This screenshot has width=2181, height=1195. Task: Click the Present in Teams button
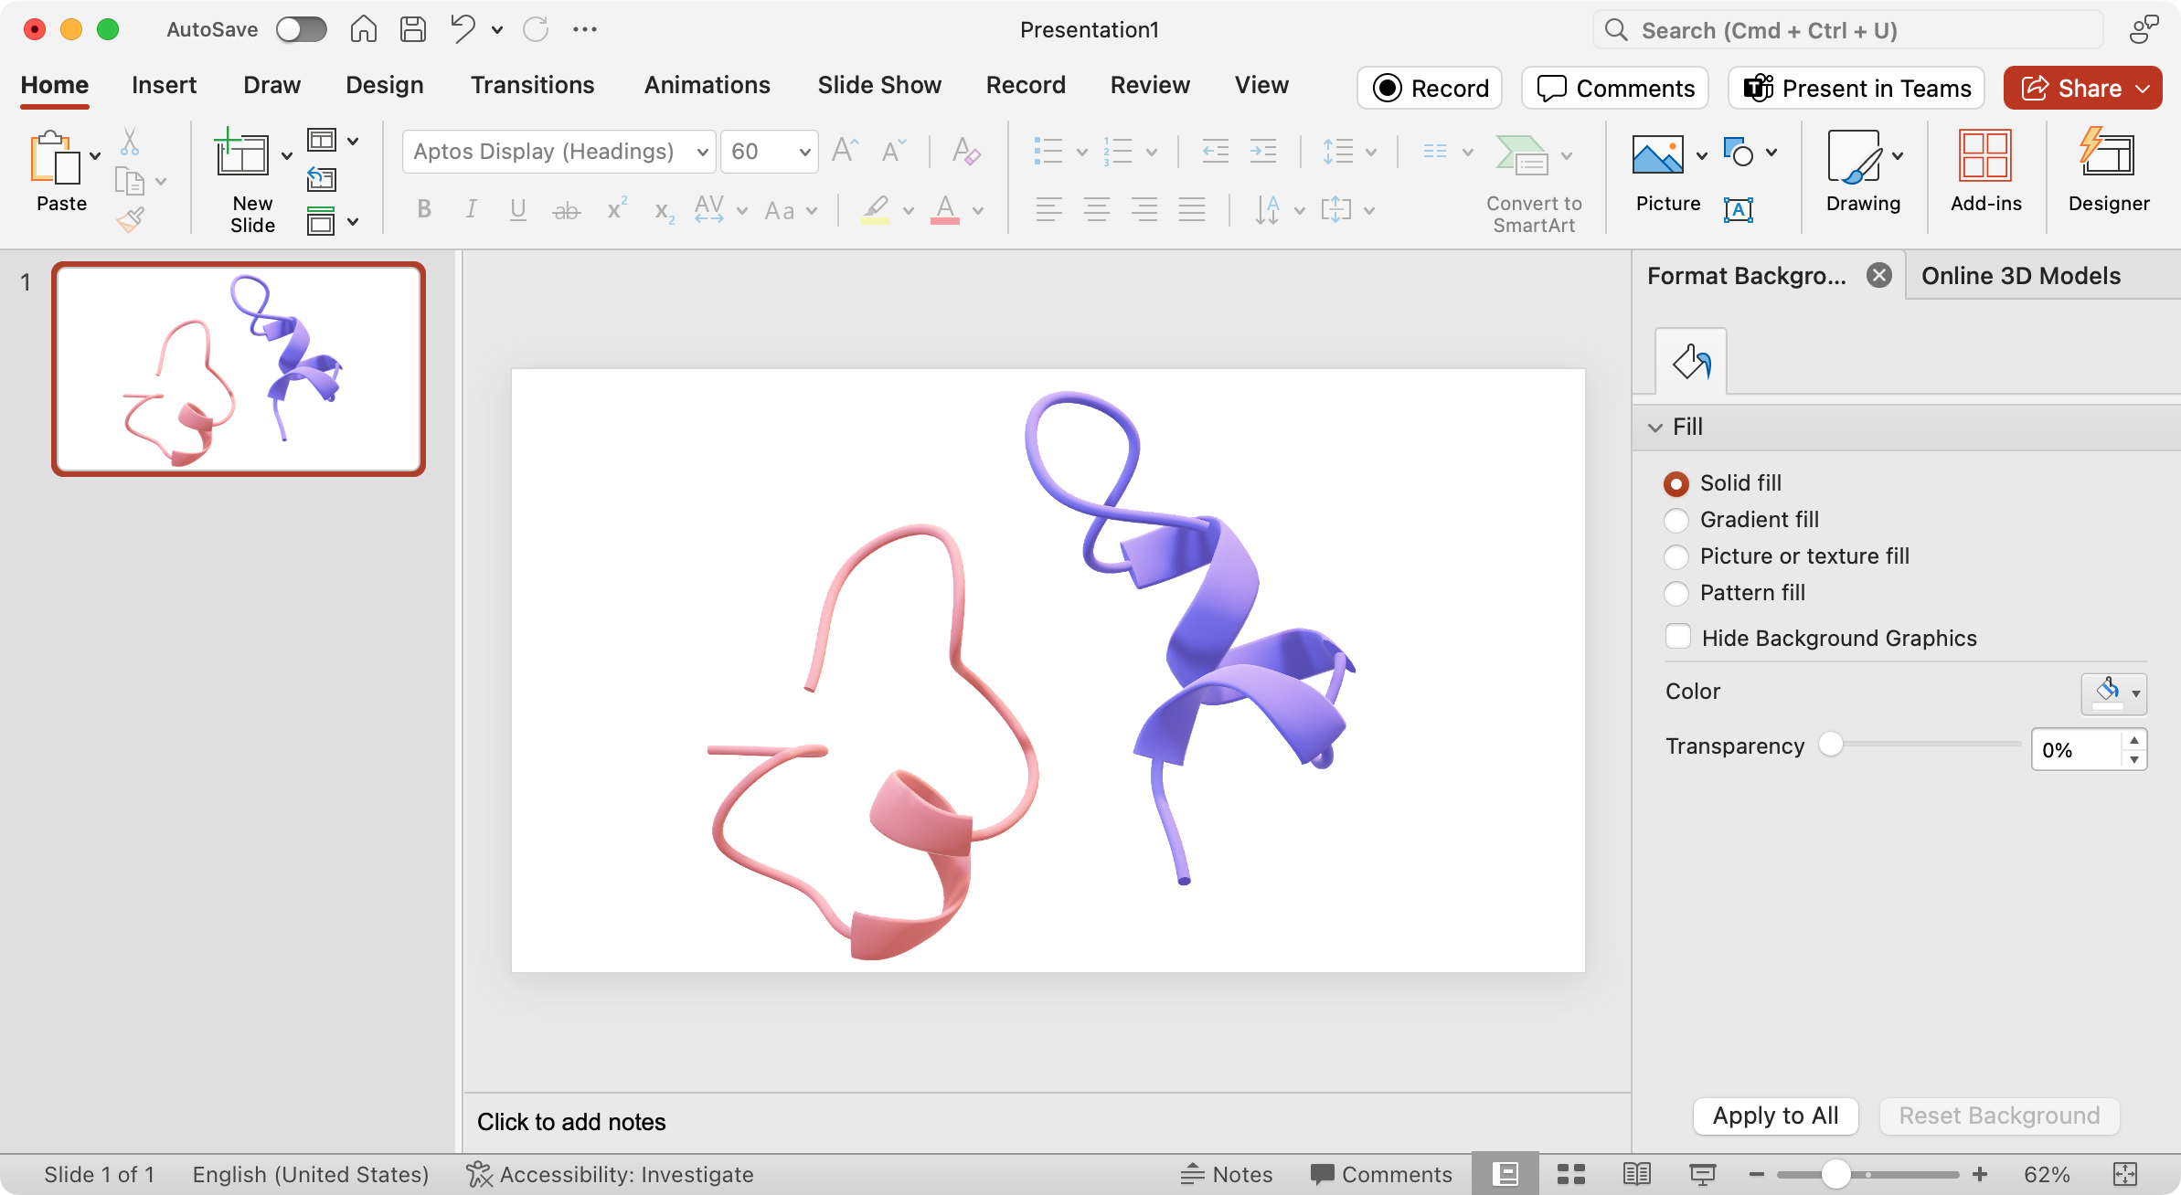pos(1857,89)
